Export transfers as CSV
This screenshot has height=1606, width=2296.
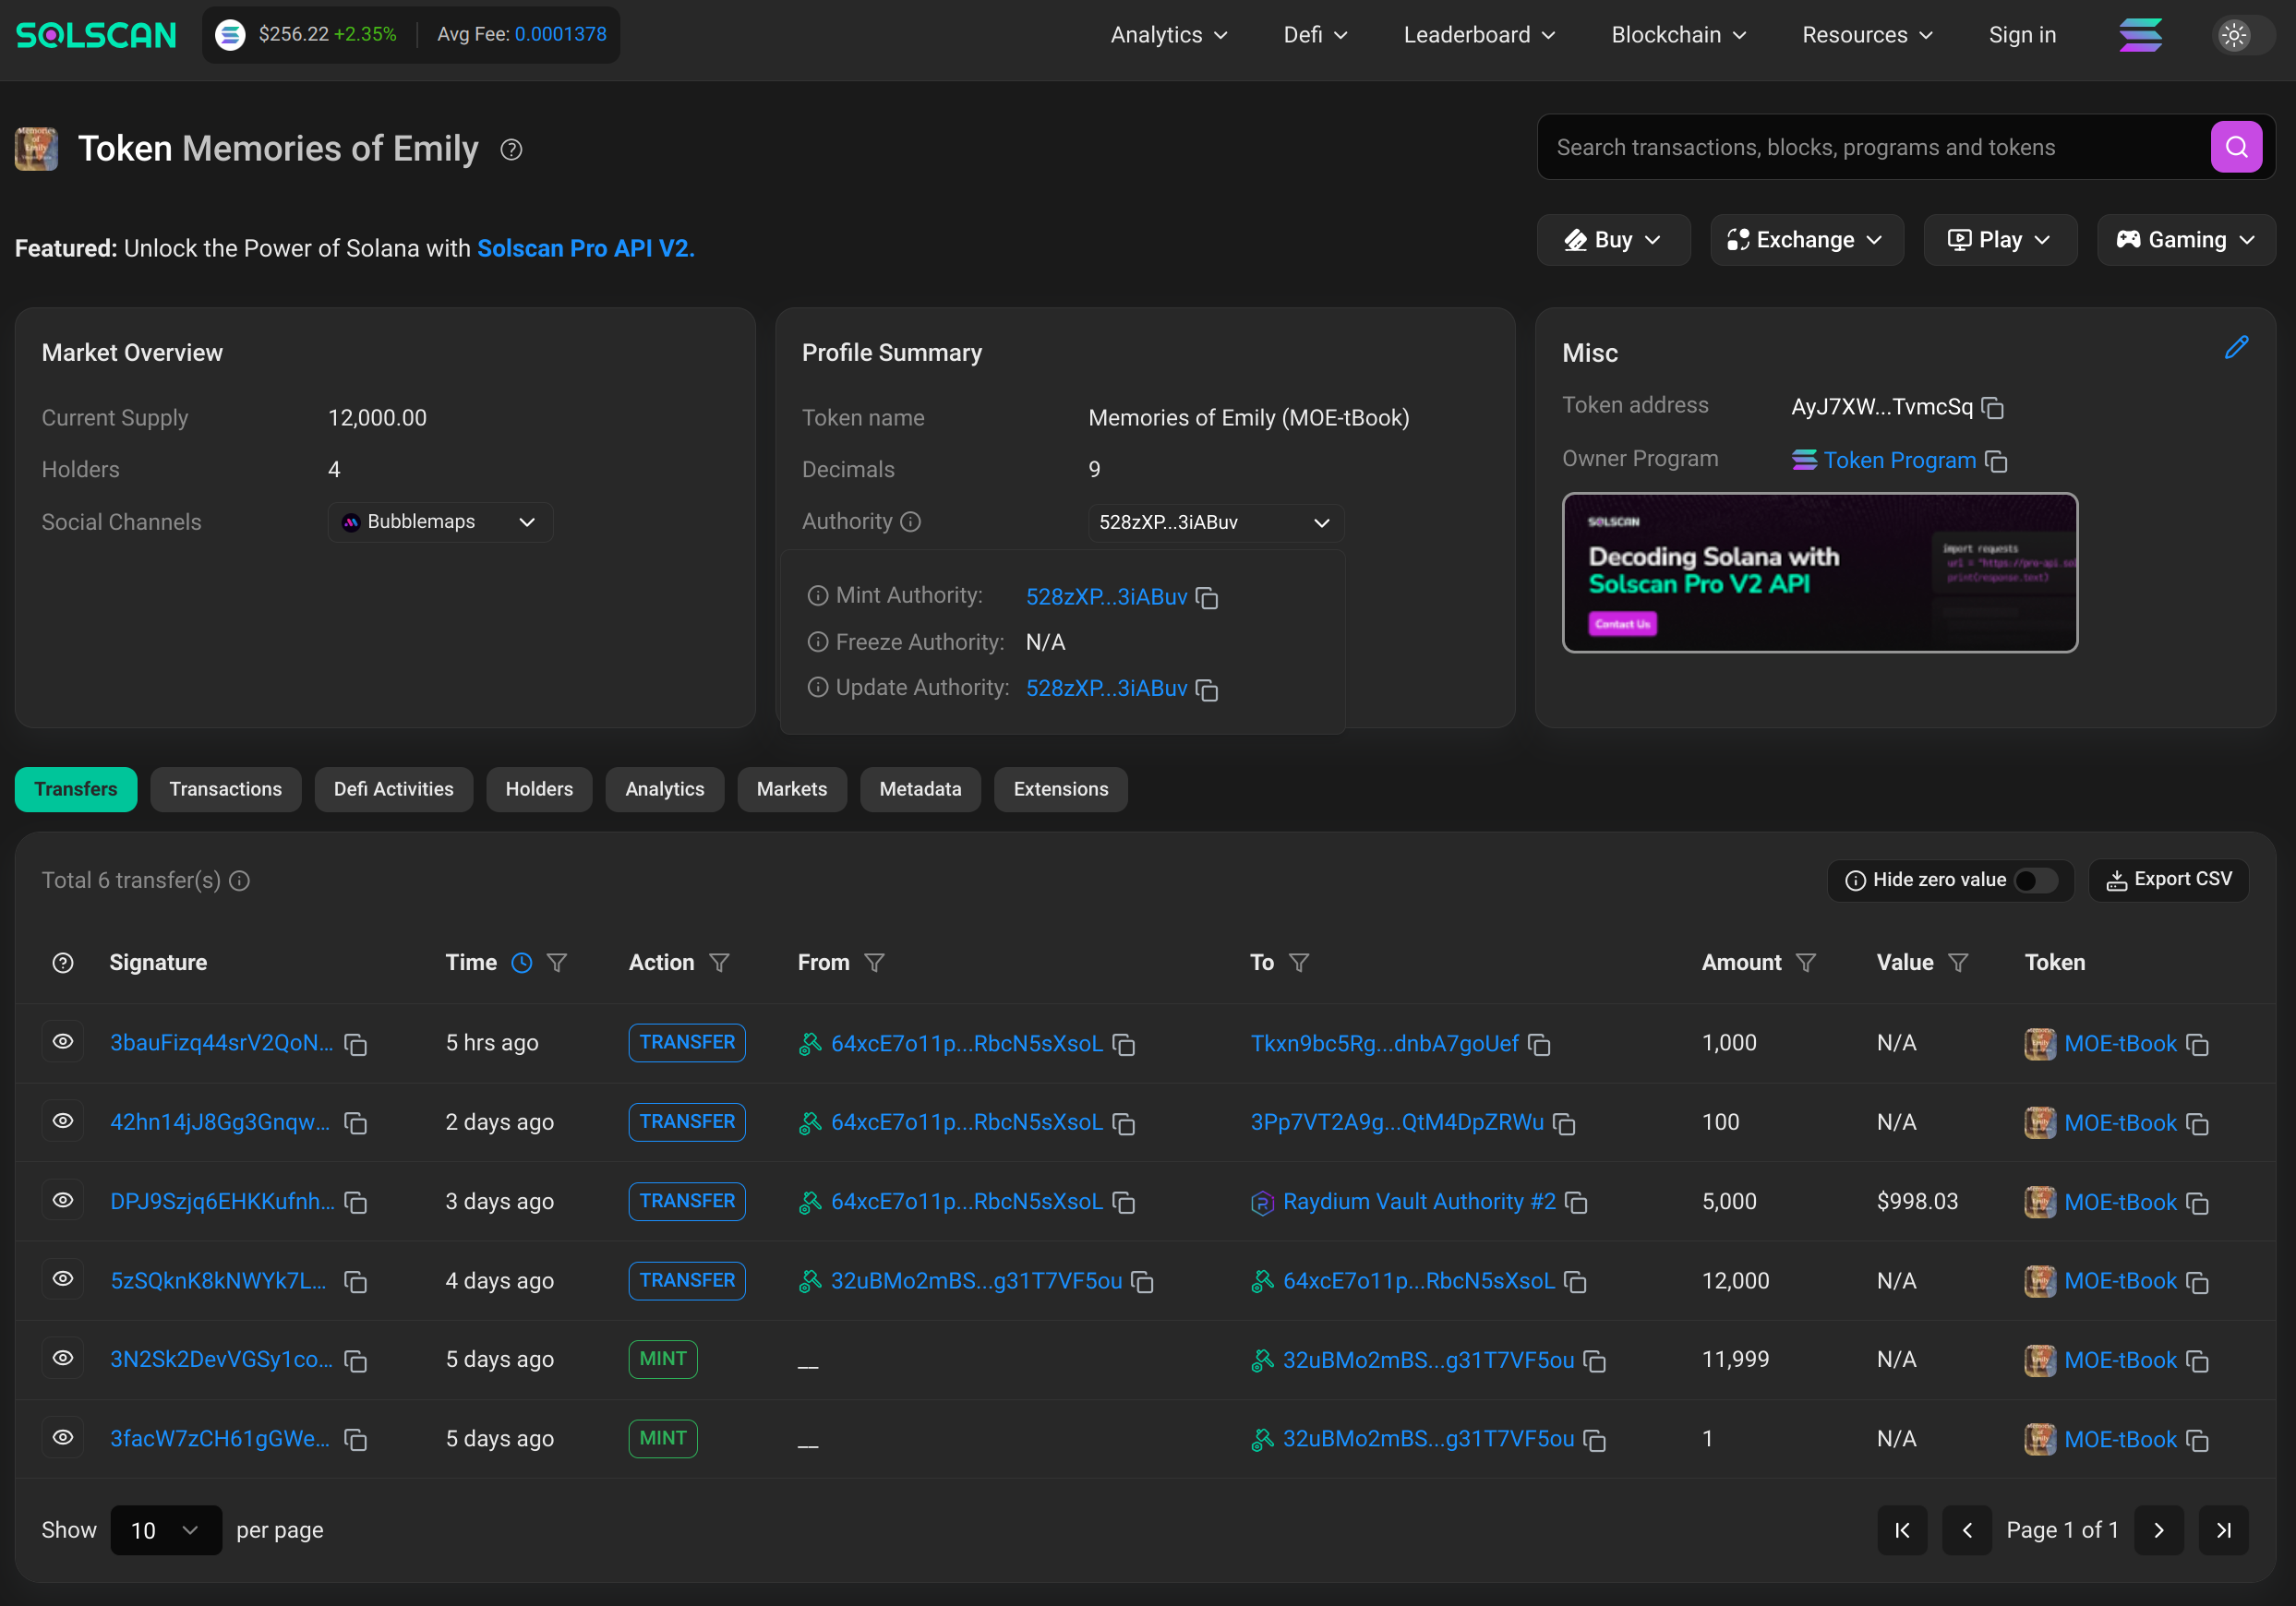tap(2168, 880)
